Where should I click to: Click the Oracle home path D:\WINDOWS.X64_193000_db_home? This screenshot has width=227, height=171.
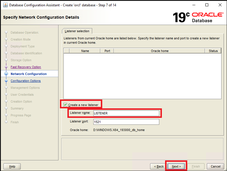click(x=119, y=130)
